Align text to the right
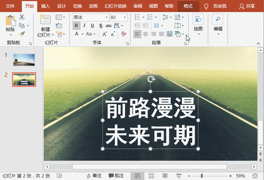The image size is (264, 180). tap(154, 34)
